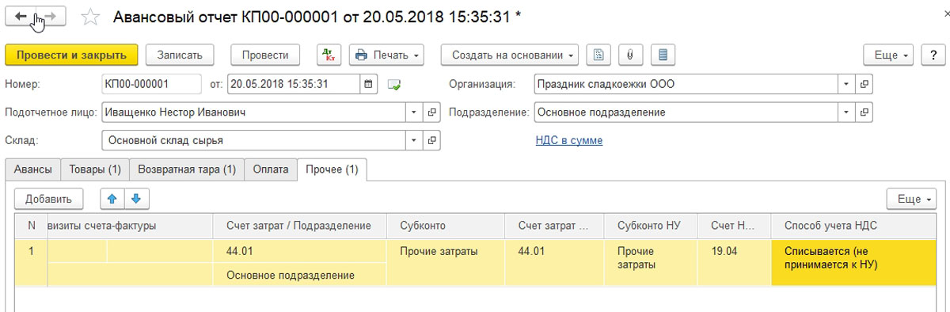Add document to favorites with star
950x312 pixels.
coord(91,17)
